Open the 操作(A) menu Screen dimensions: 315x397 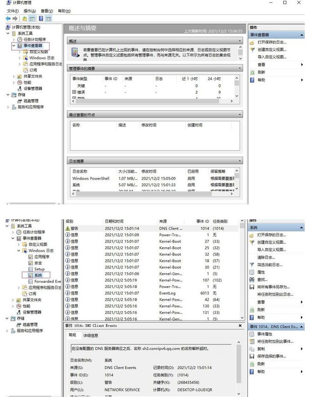(x=29, y=11)
